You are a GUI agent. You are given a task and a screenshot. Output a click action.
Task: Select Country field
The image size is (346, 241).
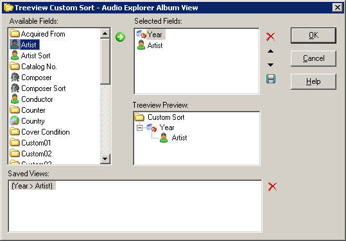33,121
